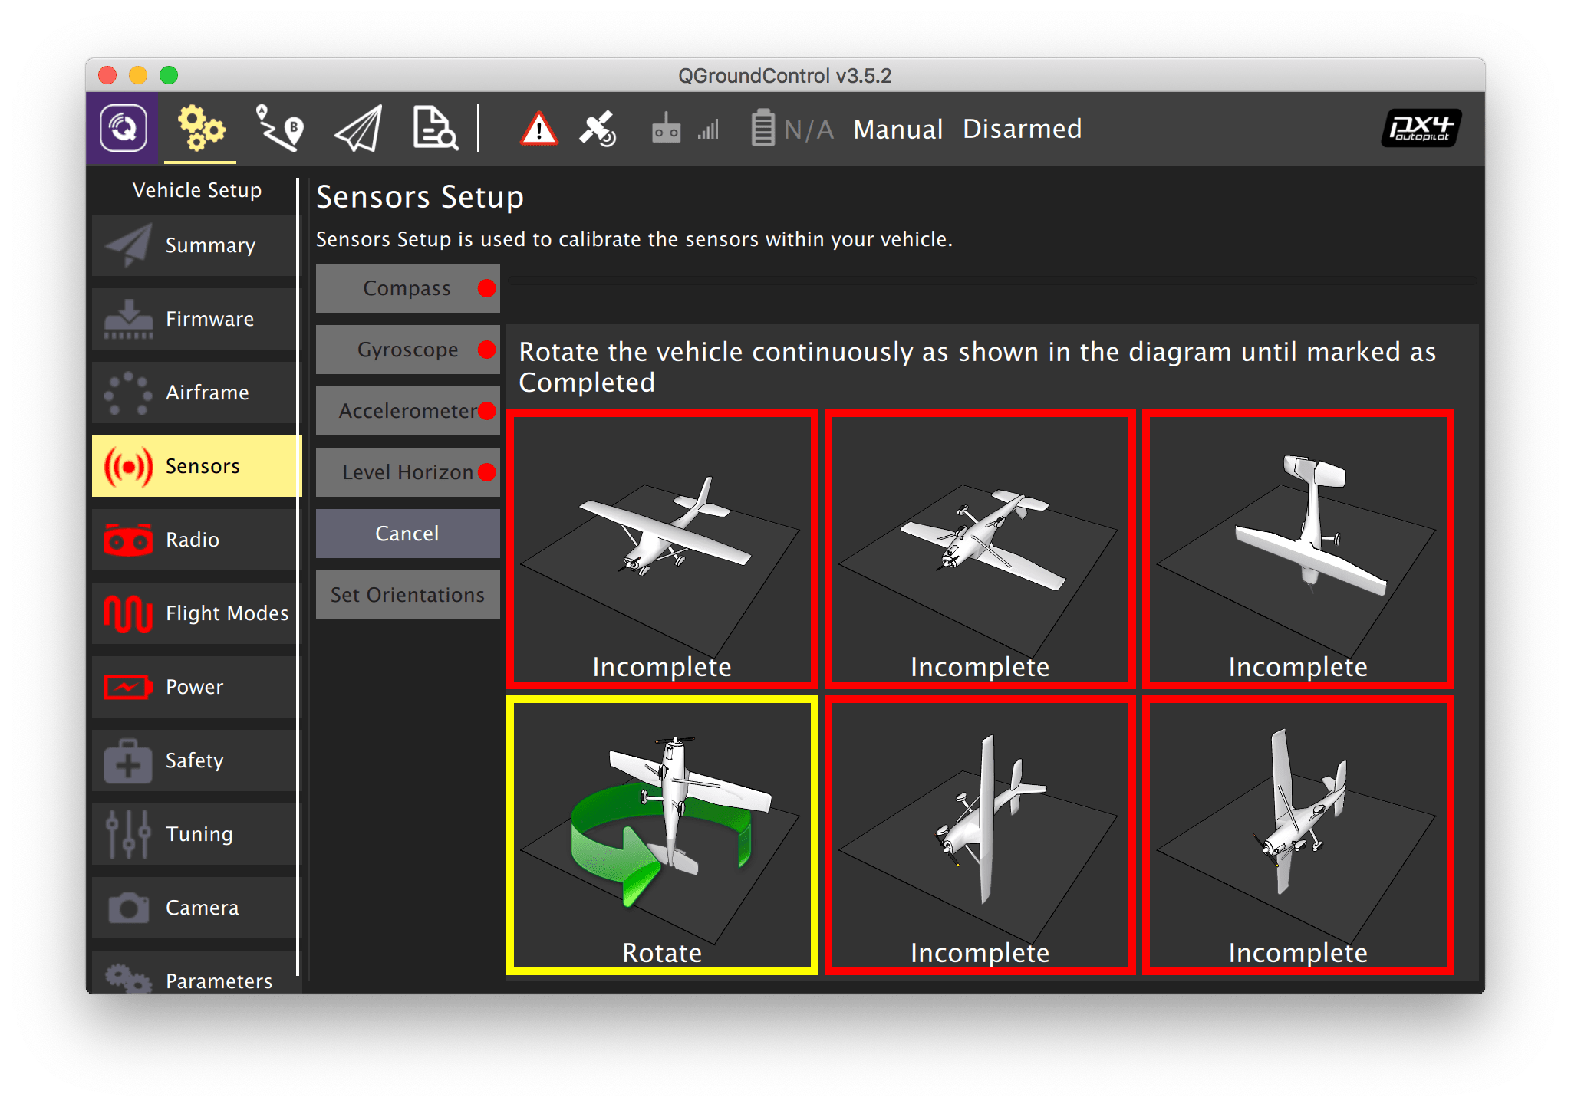Go to the Firmware setup page
The height and width of the screenshot is (1107, 1571).
click(196, 319)
